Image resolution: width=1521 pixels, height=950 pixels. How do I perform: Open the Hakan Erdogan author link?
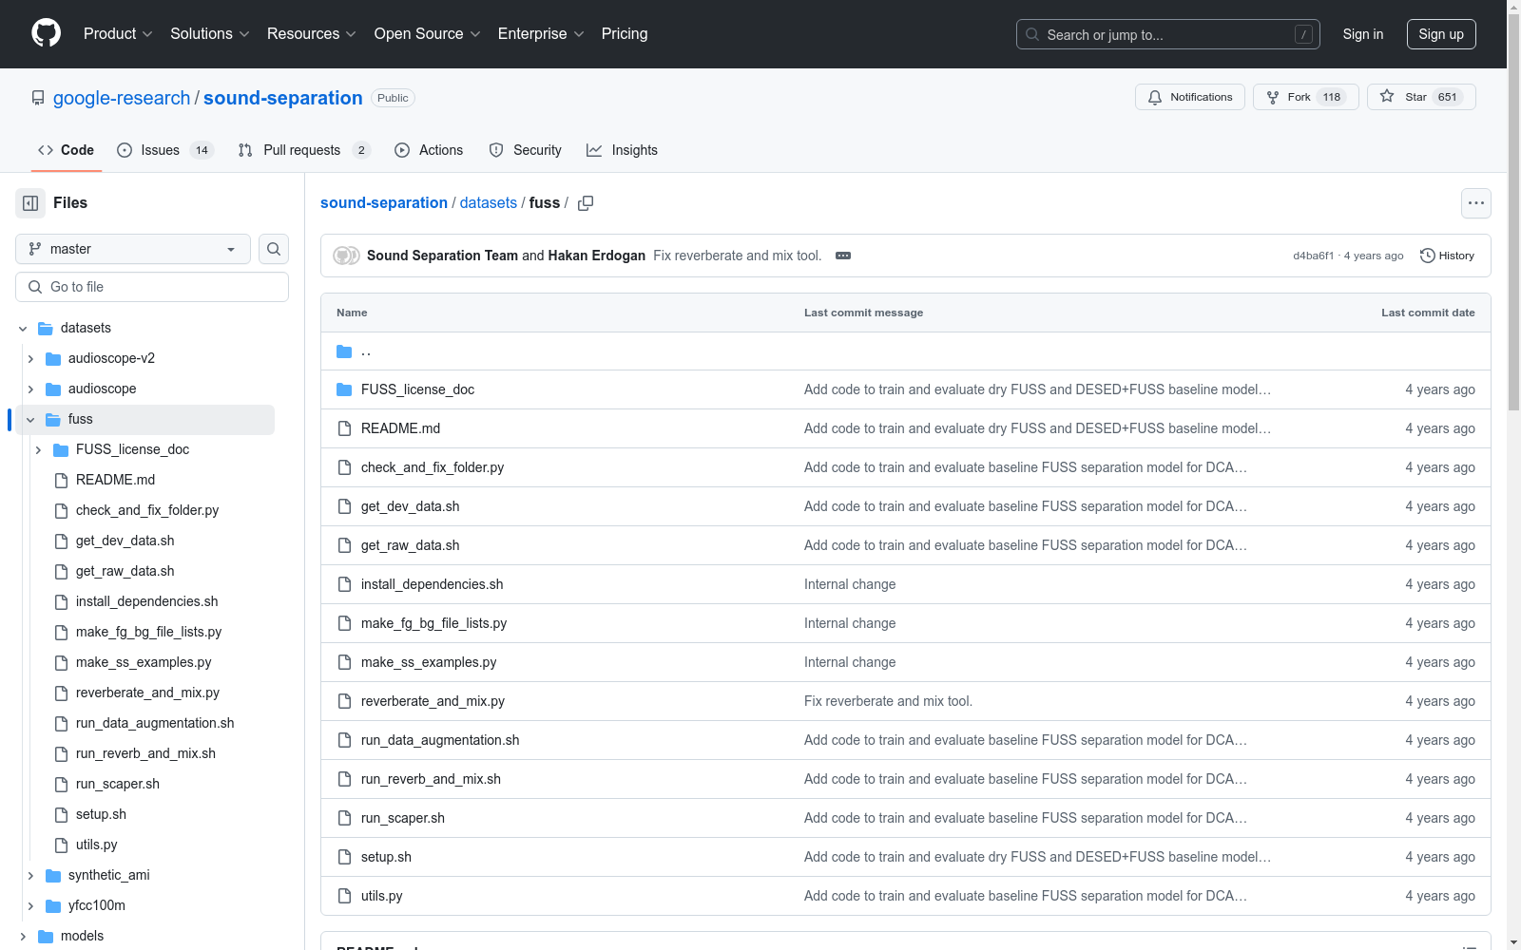(597, 256)
